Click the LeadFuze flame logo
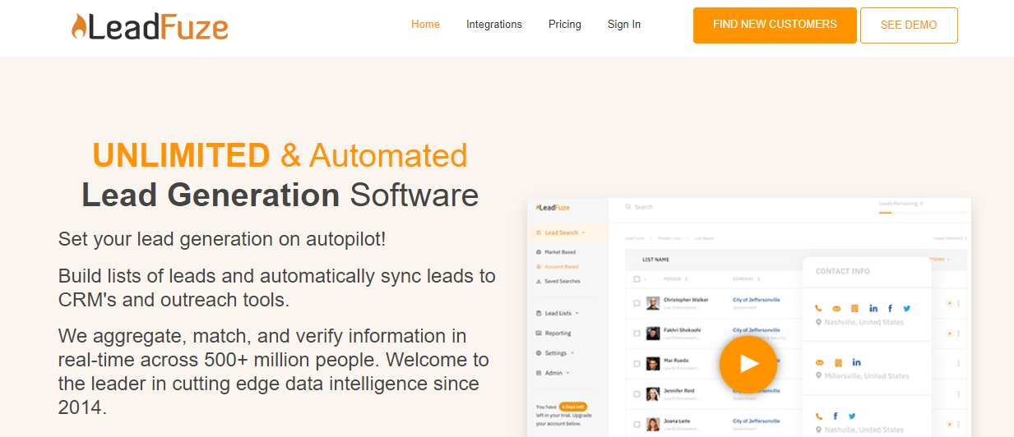 coord(150,27)
